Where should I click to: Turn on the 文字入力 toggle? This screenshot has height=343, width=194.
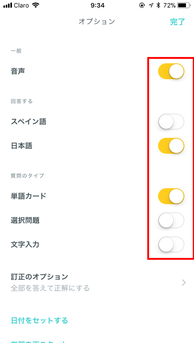pos(171,245)
